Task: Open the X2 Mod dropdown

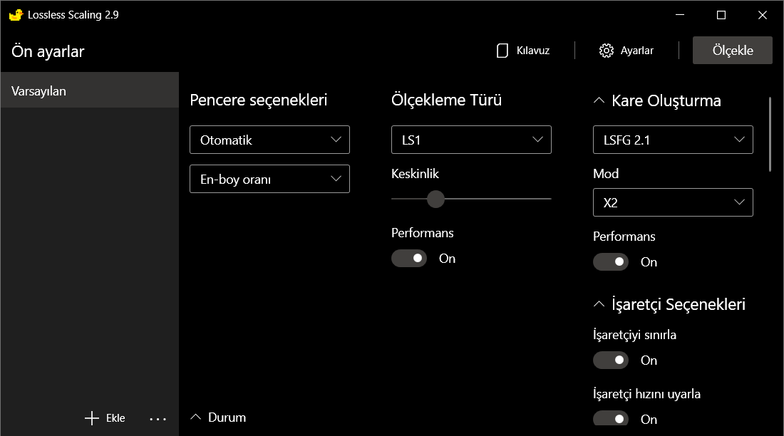Action: tap(673, 202)
